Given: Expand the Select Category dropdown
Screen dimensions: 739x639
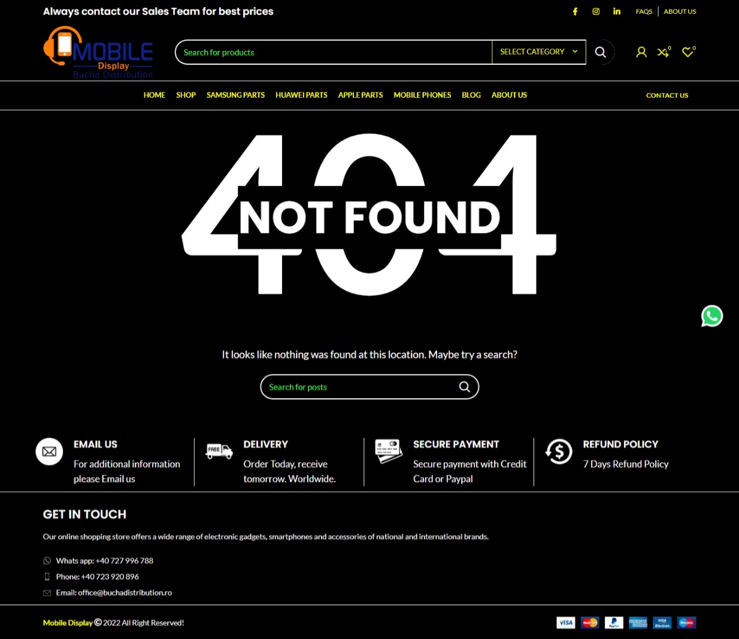Looking at the screenshot, I should 538,52.
